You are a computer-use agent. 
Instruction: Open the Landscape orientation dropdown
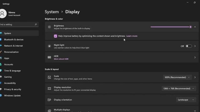pyautogui.click(x=186, y=100)
